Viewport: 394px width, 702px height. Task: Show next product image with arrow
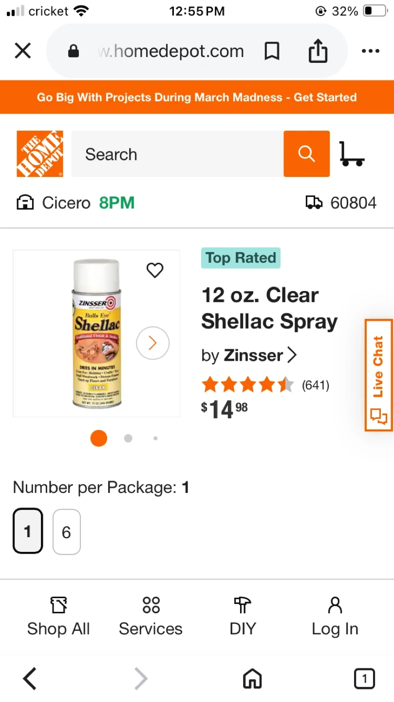click(152, 343)
